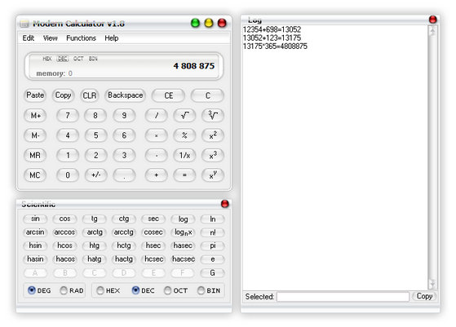Switch display to BIN indicator
456x327 pixels.
click(93, 59)
